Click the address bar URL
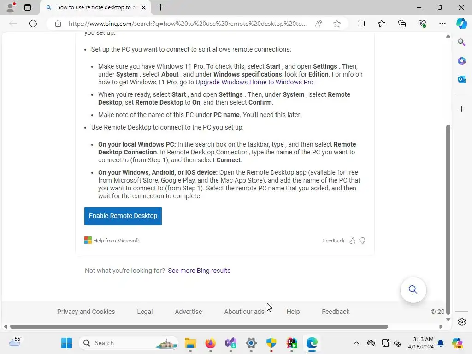The height and width of the screenshot is (354, 472). pos(187,24)
